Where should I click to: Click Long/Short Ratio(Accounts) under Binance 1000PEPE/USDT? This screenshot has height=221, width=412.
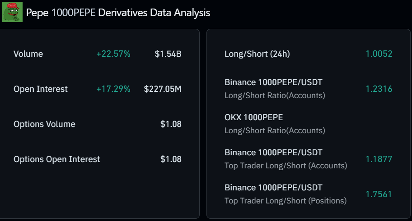click(x=275, y=95)
